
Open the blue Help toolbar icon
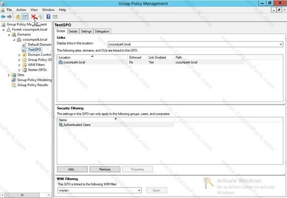tap(48, 17)
